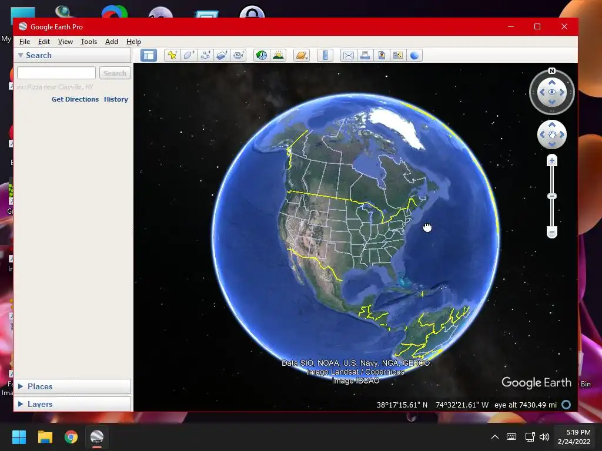
Task: Select the Add Image Overlay tool
Action: coord(222,55)
